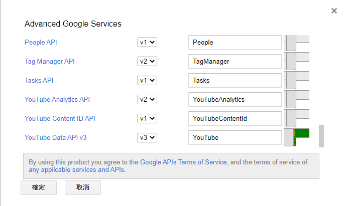Open the People API link
Image resolution: width=345 pixels, height=206 pixels.
41,42
